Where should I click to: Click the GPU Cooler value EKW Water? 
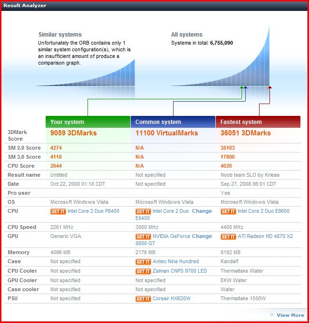tap(233, 280)
